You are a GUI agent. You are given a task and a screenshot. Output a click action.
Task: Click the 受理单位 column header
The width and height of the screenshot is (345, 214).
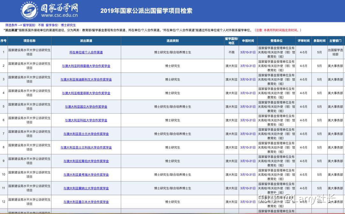[276, 41]
